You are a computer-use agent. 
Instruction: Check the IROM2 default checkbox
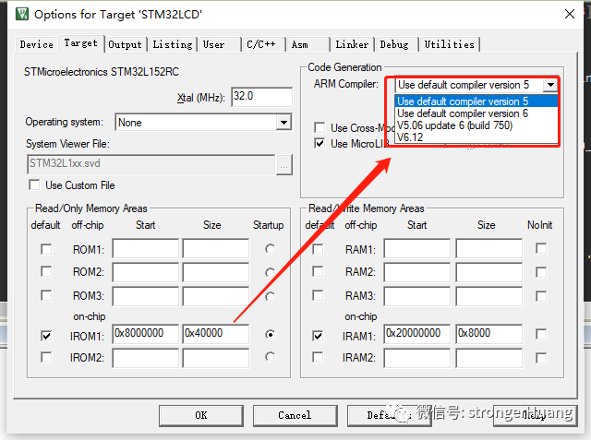(46, 357)
